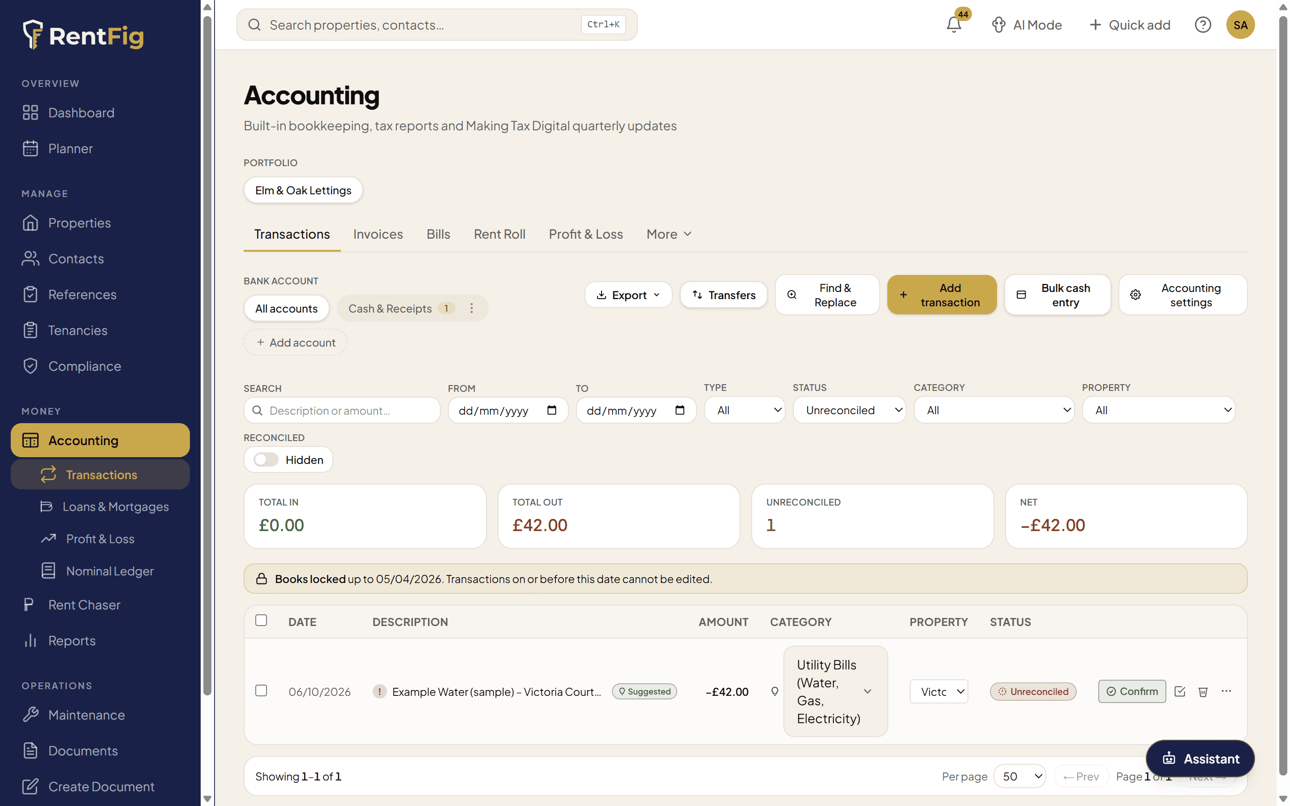This screenshot has width=1290, height=806.
Task: Open Dashboard in the sidebar
Action: point(100,112)
